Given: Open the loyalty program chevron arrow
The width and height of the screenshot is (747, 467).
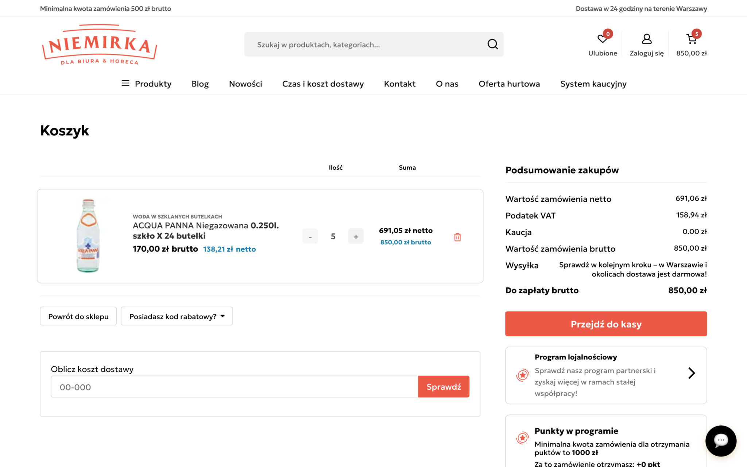Looking at the screenshot, I should click(692, 373).
